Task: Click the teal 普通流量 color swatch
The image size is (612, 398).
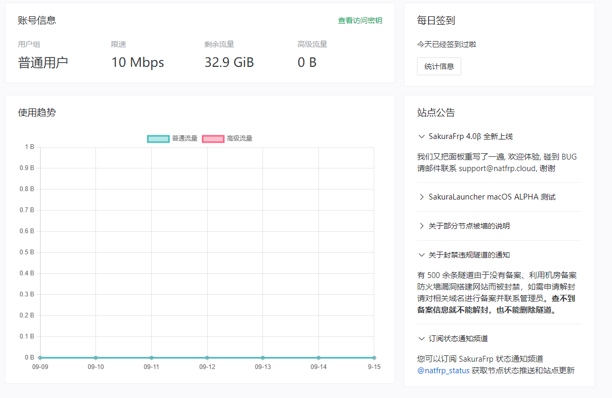Action: (158, 138)
